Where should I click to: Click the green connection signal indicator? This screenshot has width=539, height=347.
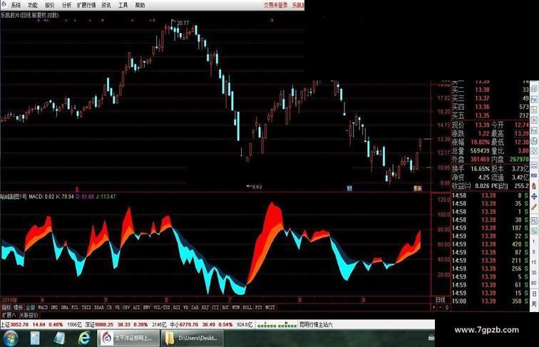tap(277, 325)
